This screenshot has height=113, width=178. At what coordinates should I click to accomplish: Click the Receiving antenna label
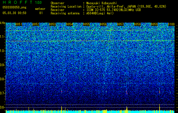[65, 13]
